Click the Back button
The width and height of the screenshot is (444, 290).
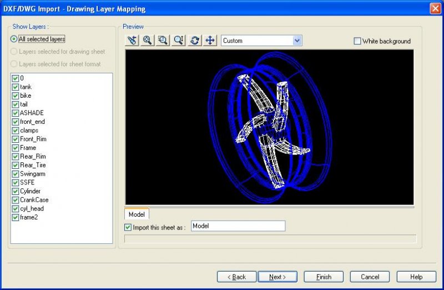point(237,277)
